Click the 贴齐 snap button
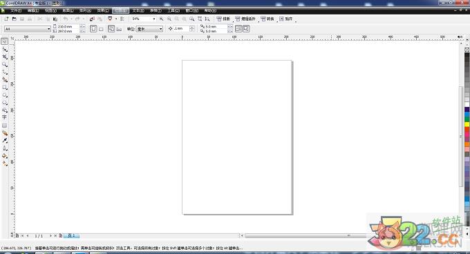 [286, 19]
